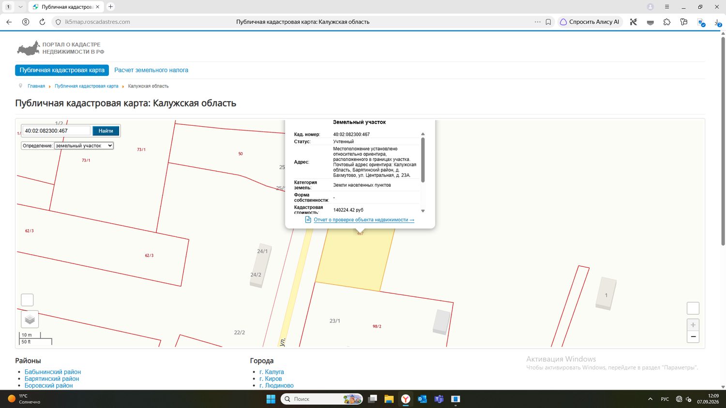Click the Найти search button
Viewport: 726px width, 408px height.
click(x=106, y=131)
